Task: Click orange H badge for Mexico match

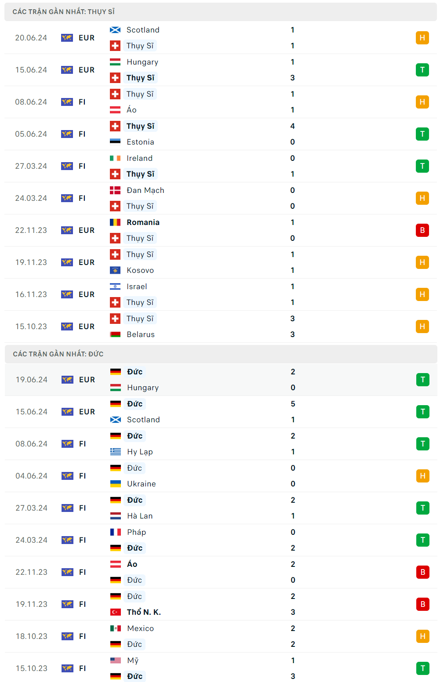Action: coord(422,636)
